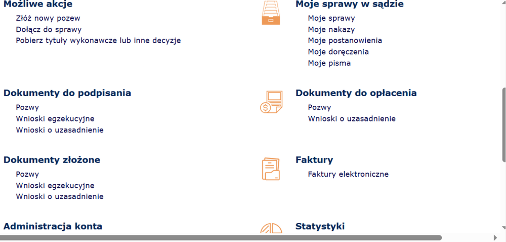
Task: Open Faktury elektroniczne link
Action: (x=348, y=175)
